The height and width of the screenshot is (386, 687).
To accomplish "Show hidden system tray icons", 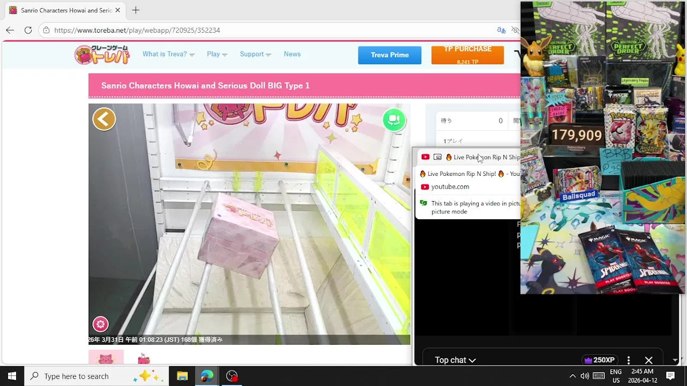I will pos(572,376).
